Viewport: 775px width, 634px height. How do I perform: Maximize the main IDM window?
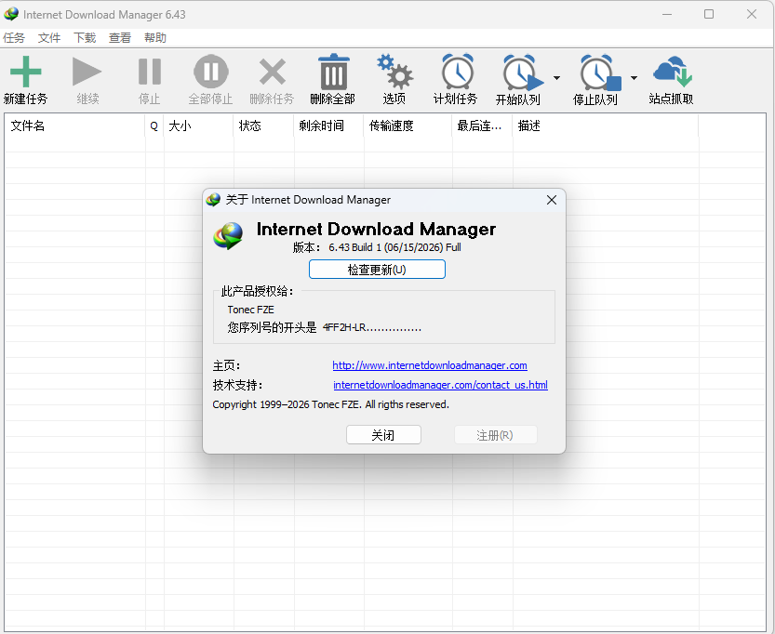709,14
